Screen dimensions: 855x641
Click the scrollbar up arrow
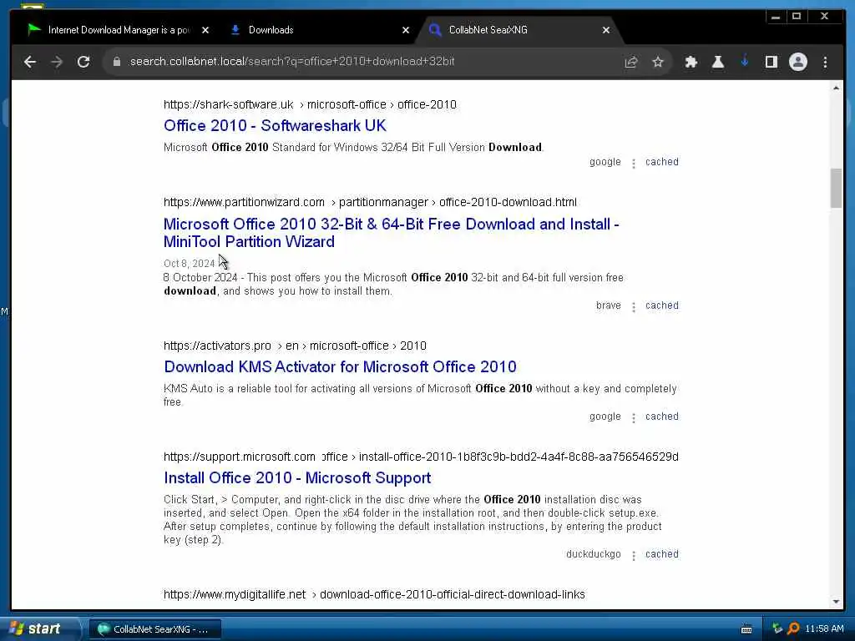(x=836, y=88)
